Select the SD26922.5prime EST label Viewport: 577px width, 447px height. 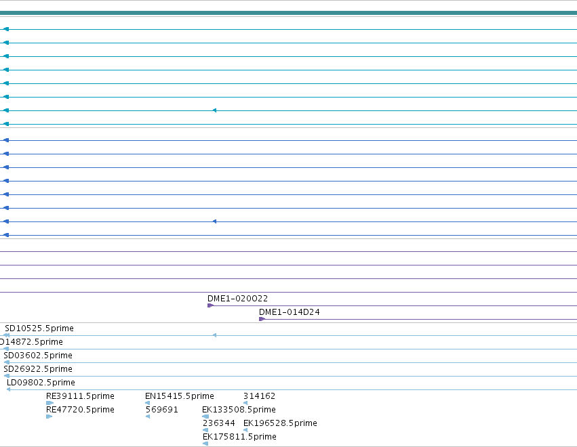pos(38,369)
